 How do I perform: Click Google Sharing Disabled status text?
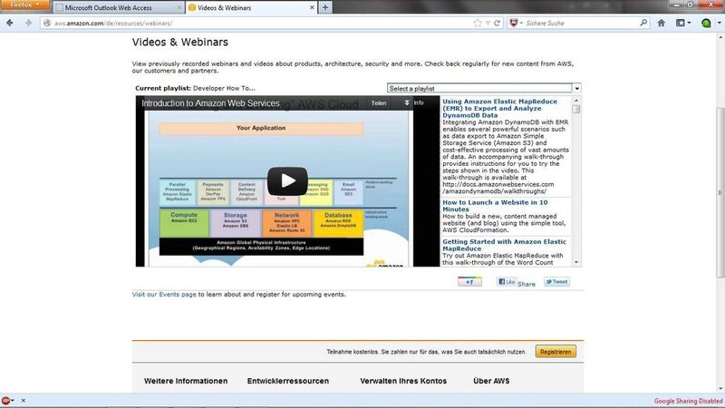pyautogui.click(x=688, y=401)
